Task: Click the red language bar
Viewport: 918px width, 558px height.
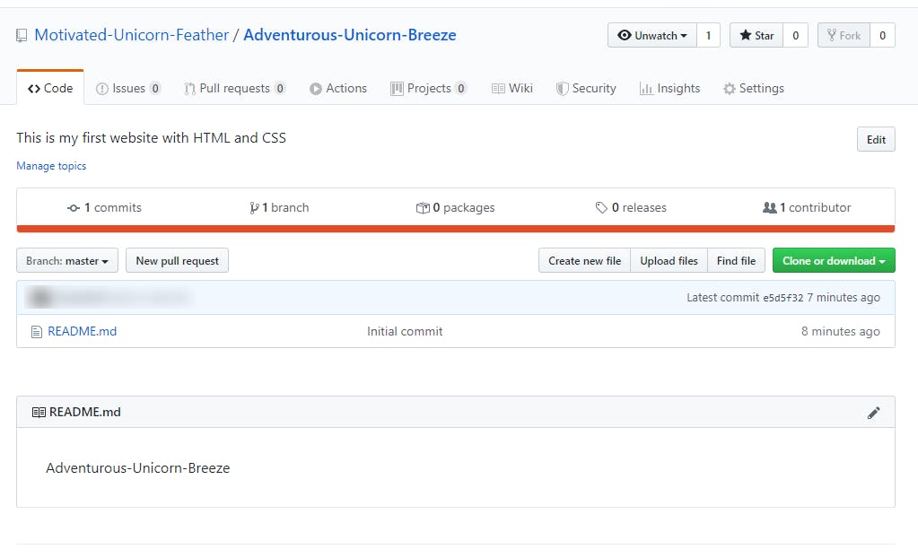Action: [x=456, y=229]
